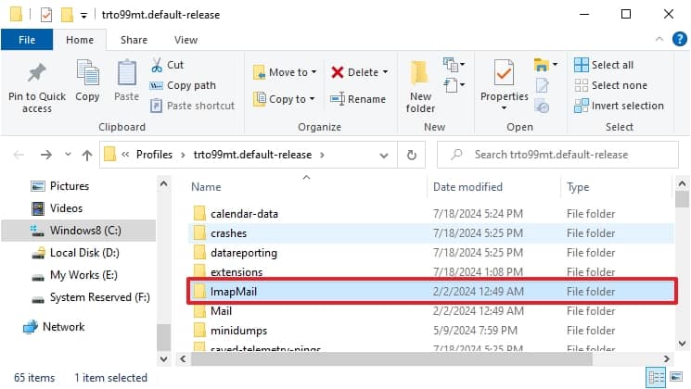Viewport: 691px width, 389px height.
Task: Click the Properties icon in title bar
Action: pyautogui.click(x=46, y=15)
